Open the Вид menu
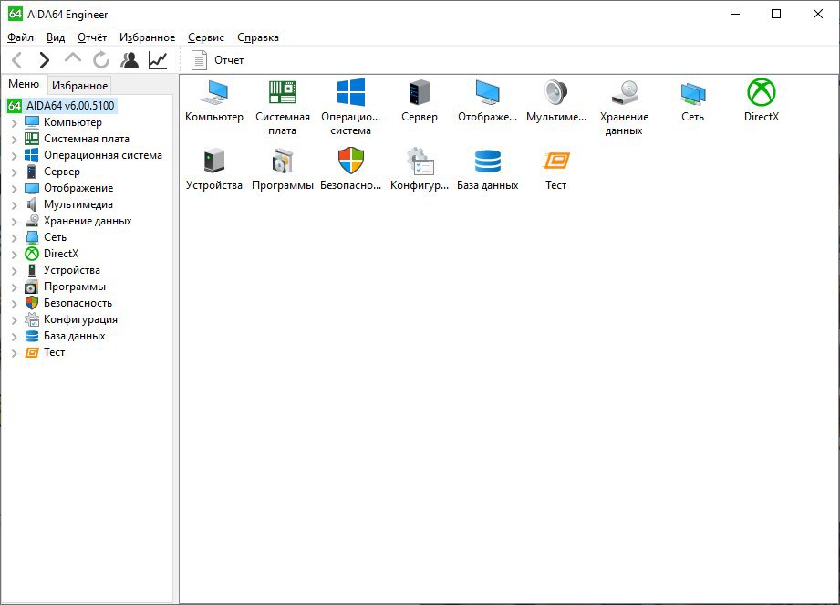840x605 pixels. [x=56, y=37]
